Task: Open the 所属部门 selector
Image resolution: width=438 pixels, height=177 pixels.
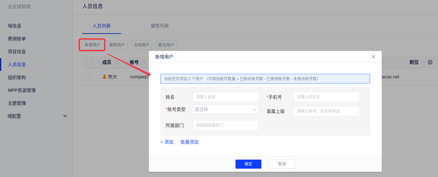Action: (225, 125)
